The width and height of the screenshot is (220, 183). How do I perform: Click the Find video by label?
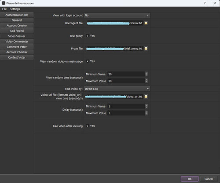click(x=73, y=89)
